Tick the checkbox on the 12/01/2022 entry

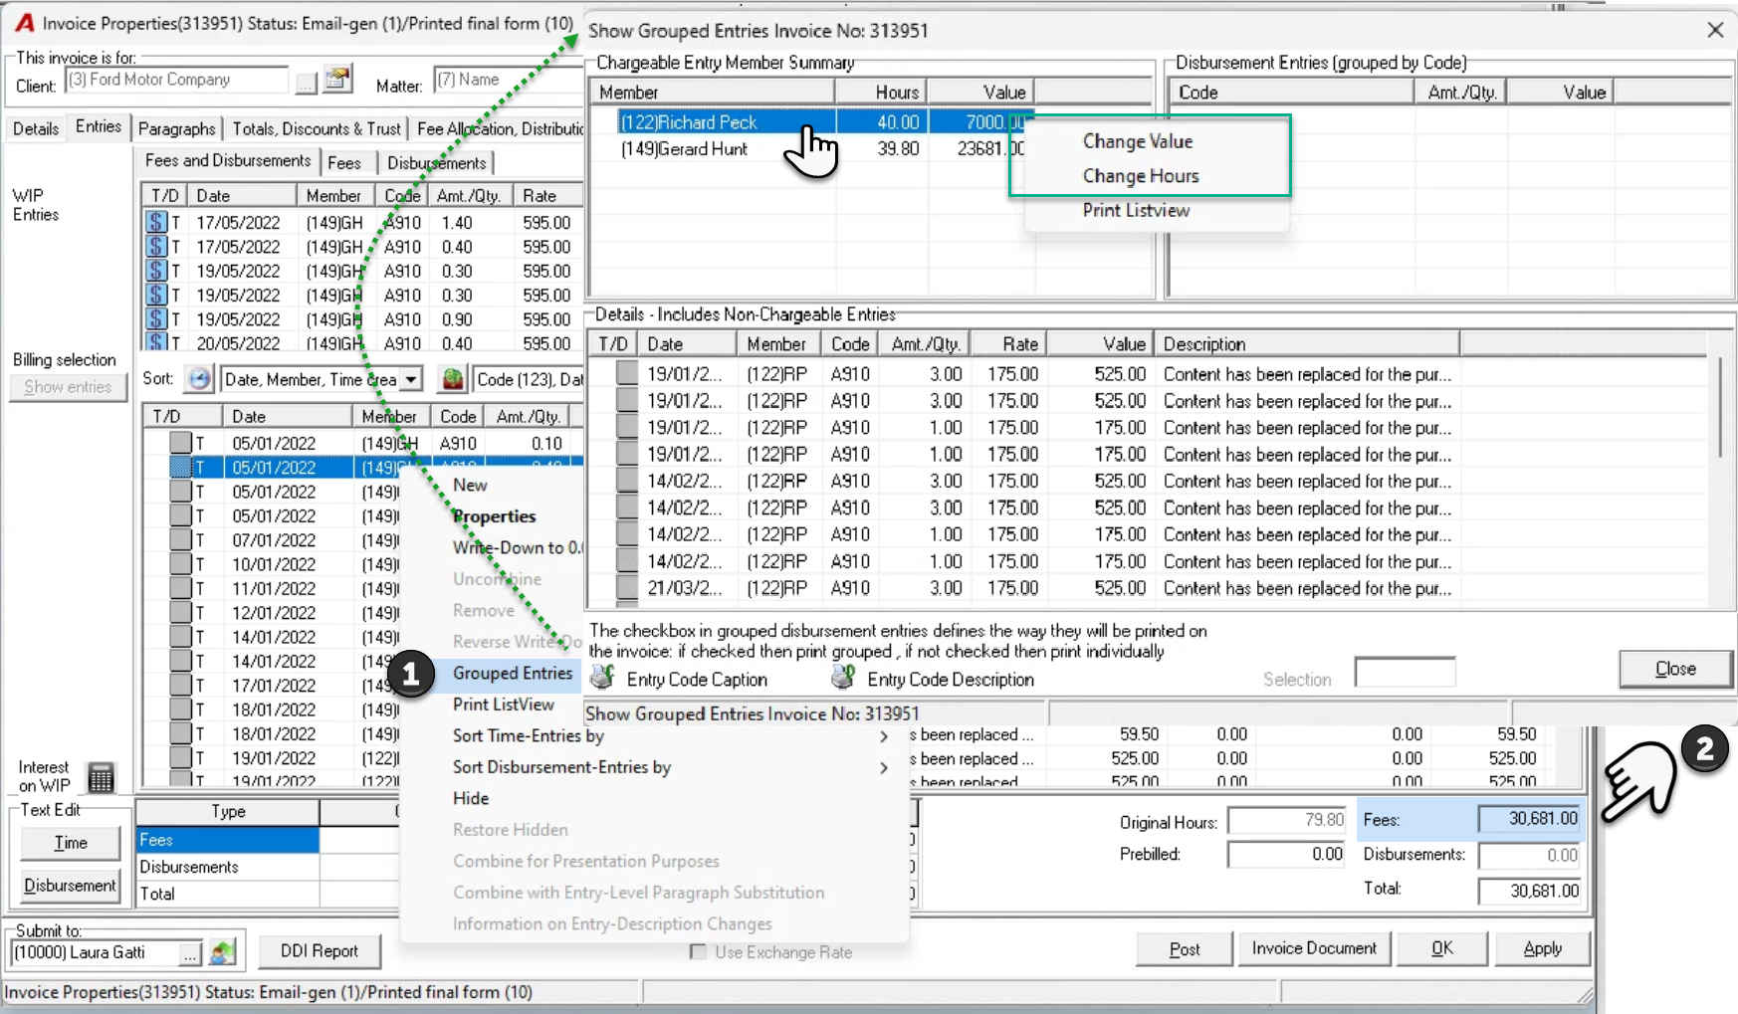(180, 613)
